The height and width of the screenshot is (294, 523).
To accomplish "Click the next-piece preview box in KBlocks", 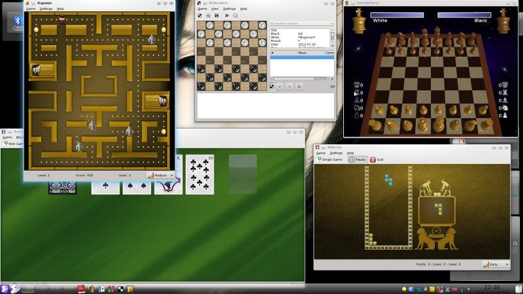I will tap(437, 210).
